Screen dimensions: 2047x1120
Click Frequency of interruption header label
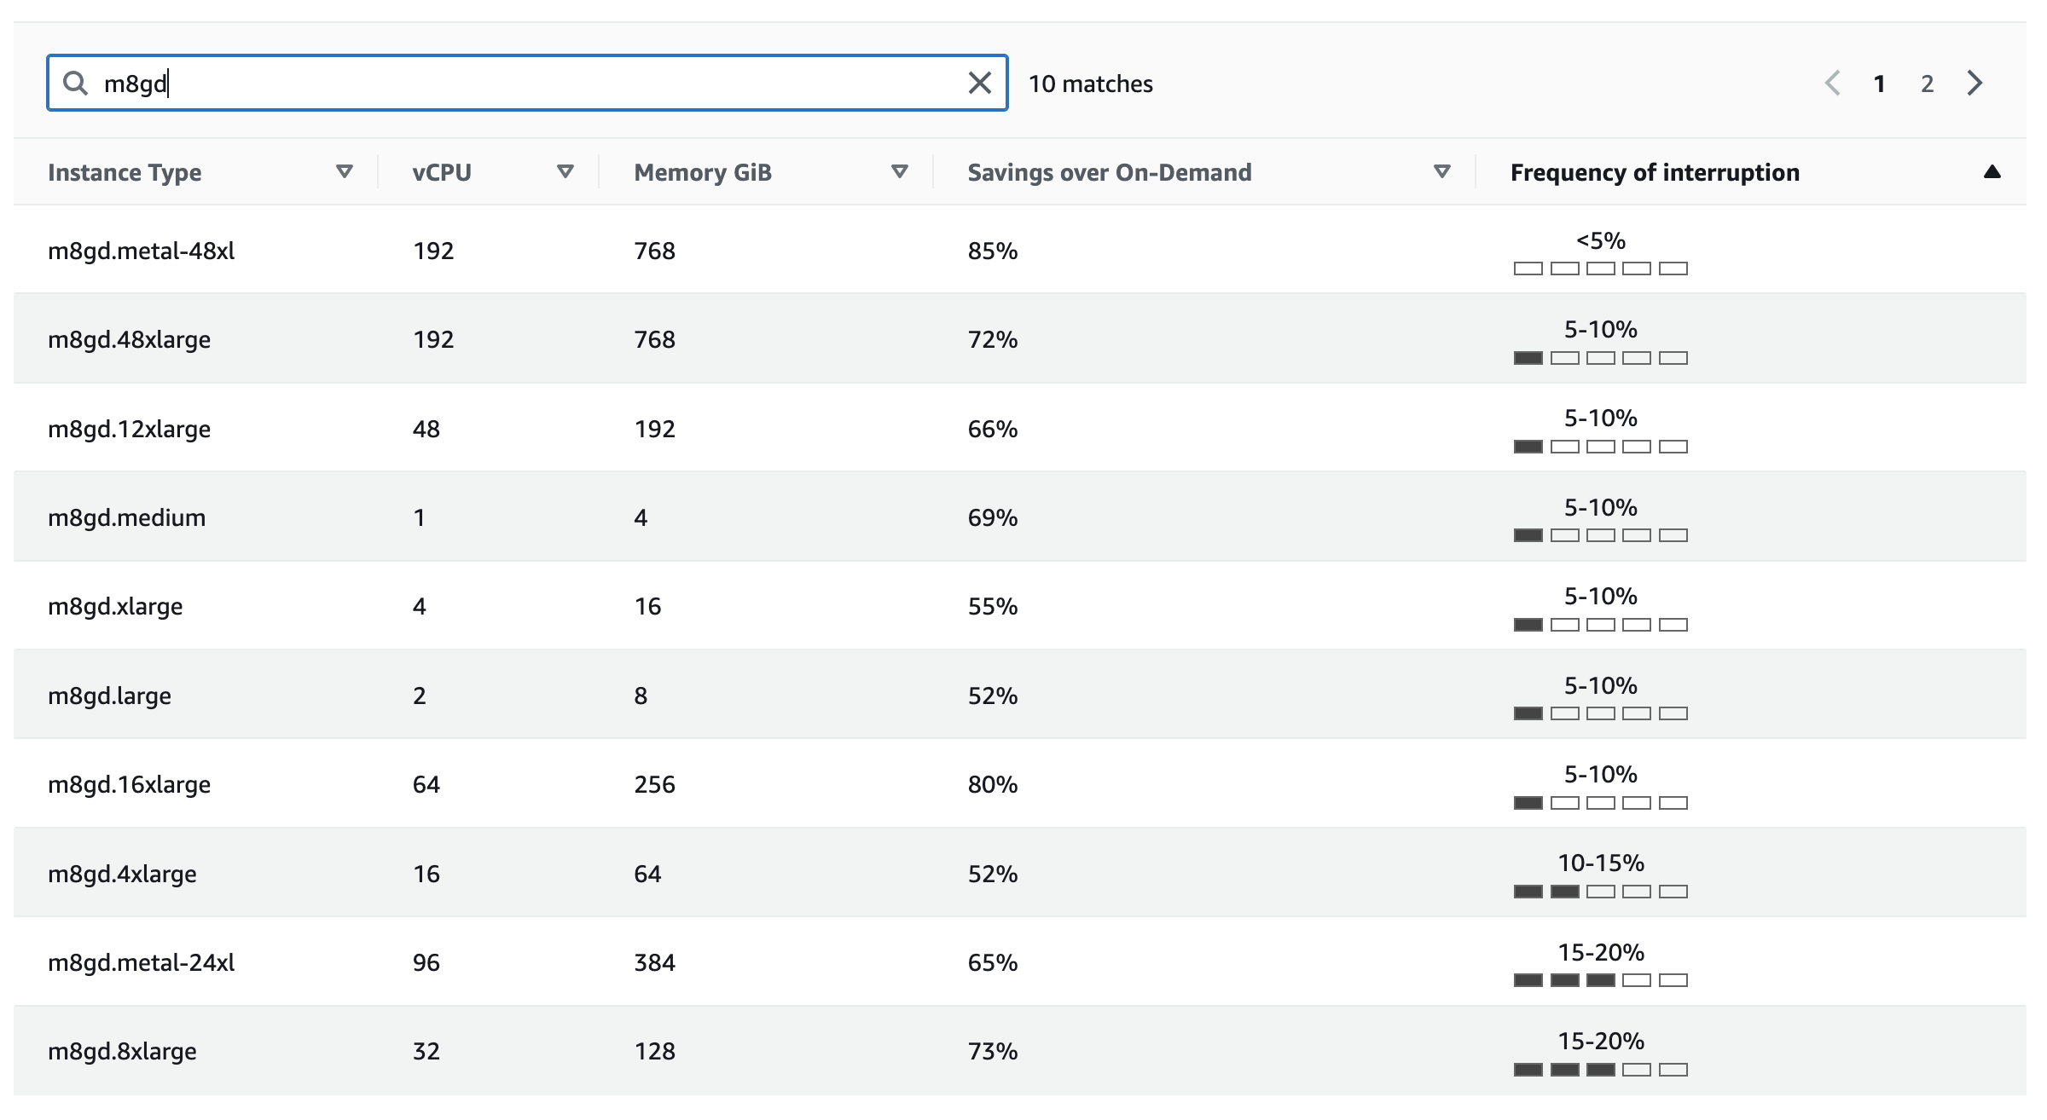point(1655,172)
